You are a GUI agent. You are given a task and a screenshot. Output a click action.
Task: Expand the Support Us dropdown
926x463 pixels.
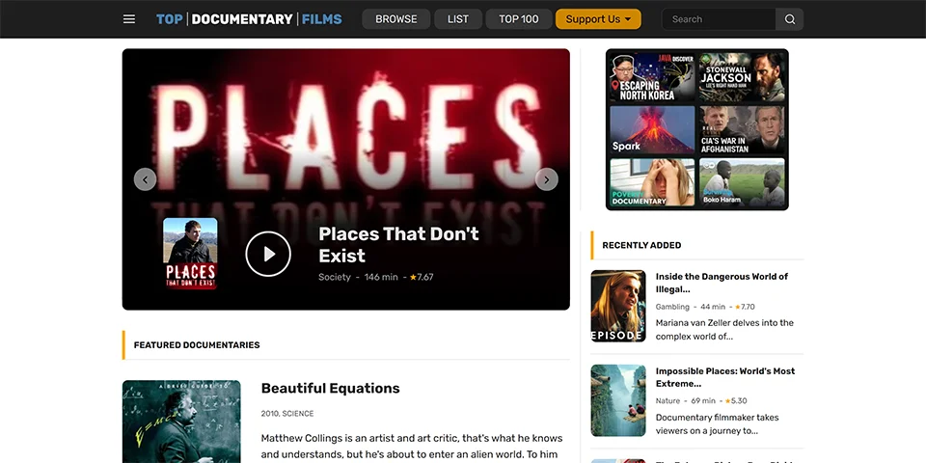click(598, 19)
